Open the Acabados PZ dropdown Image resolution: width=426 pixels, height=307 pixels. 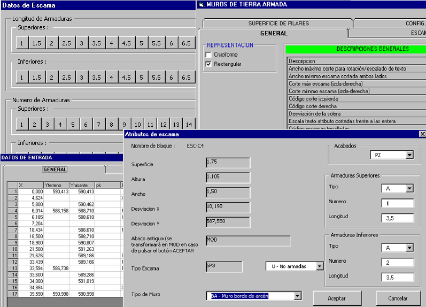[x=409, y=155]
